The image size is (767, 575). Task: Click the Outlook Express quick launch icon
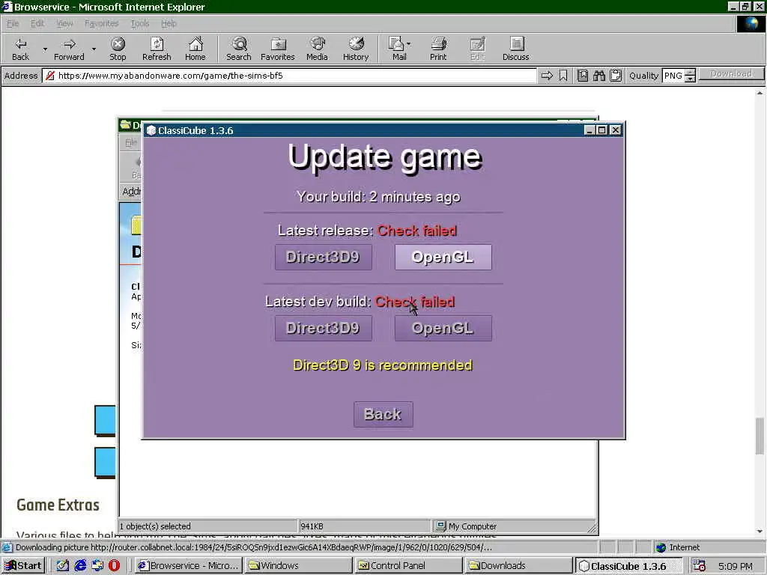click(x=97, y=566)
